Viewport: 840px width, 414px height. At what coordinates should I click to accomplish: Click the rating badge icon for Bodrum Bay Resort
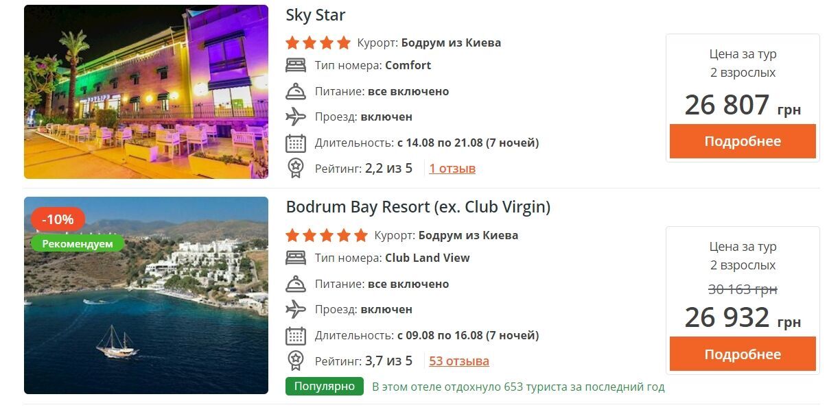tap(296, 361)
